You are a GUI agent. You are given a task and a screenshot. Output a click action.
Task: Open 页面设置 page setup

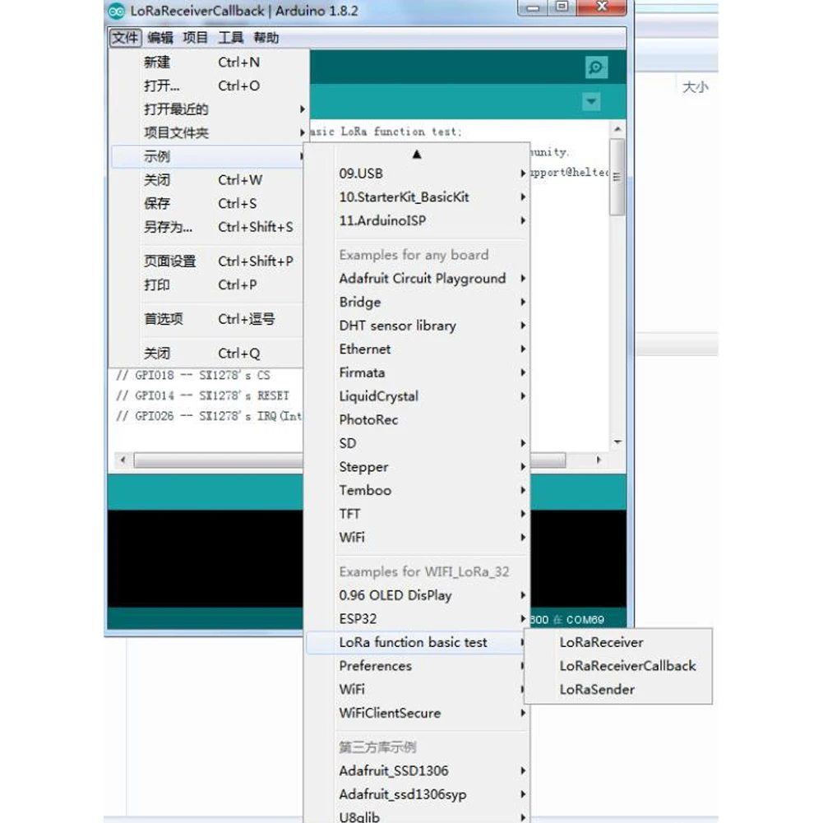coord(208,261)
